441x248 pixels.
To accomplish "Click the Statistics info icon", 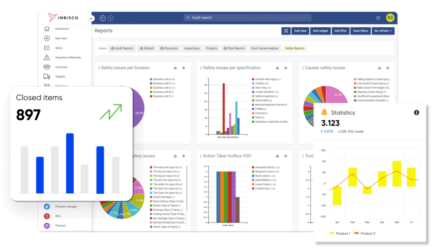I will 416,112.
